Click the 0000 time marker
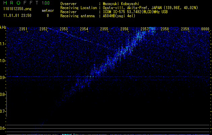The height and width of the screenshot is (135, 212). 205,29
